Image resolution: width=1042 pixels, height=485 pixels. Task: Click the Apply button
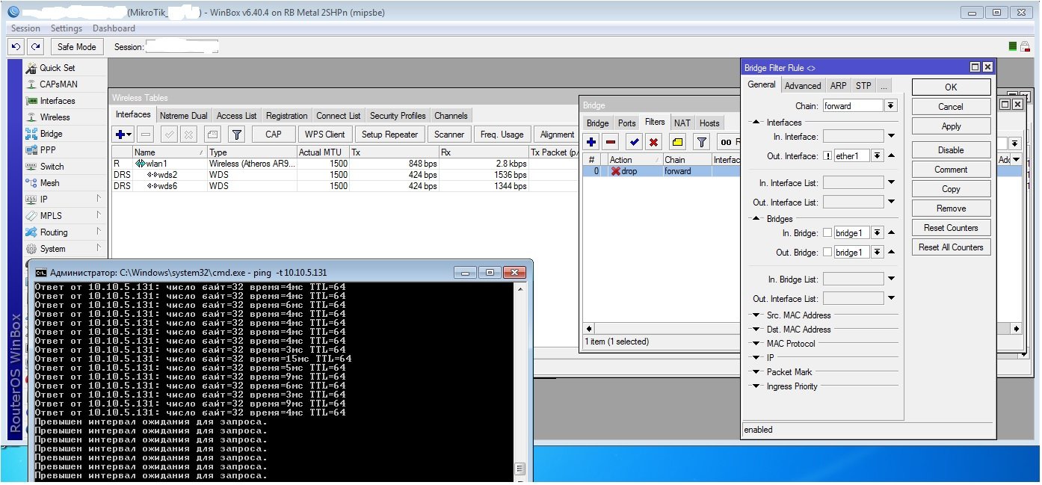pyautogui.click(x=951, y=126)
